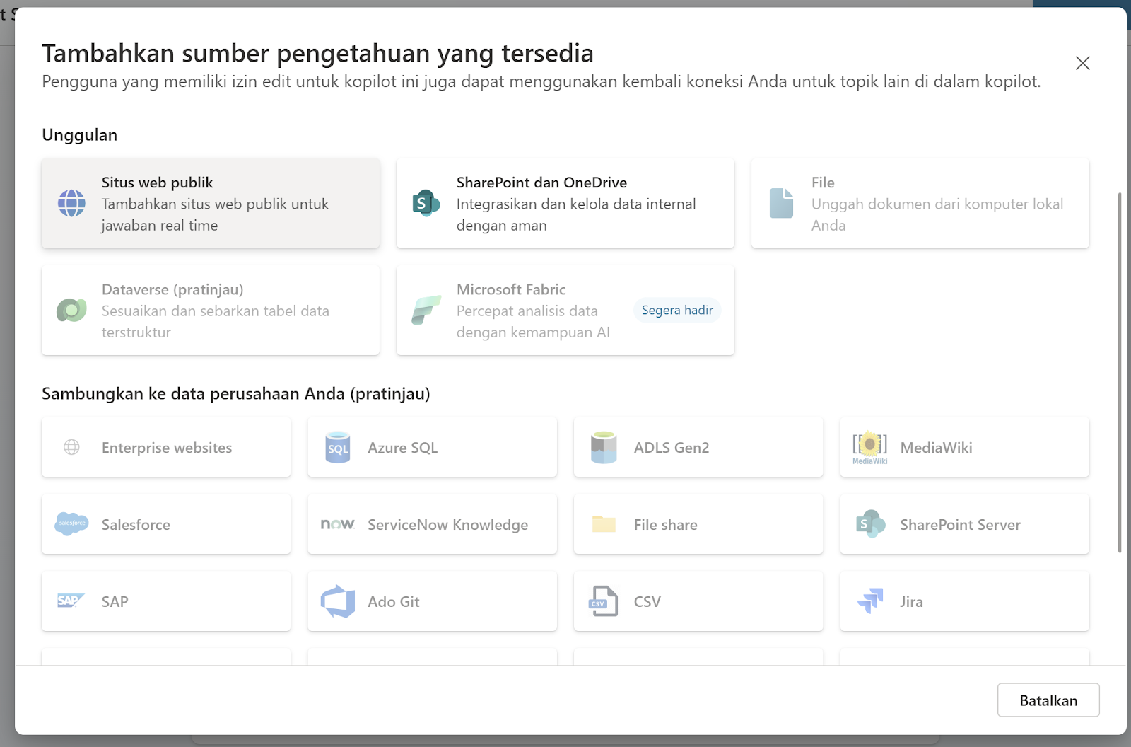Click the Ado Git logo icon
The width and height of the screenshot is (1131, 747).
(338, 601)
